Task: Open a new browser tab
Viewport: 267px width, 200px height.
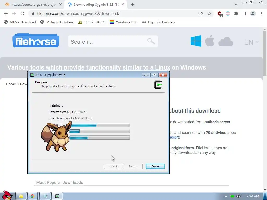Action: pos(133,5)
